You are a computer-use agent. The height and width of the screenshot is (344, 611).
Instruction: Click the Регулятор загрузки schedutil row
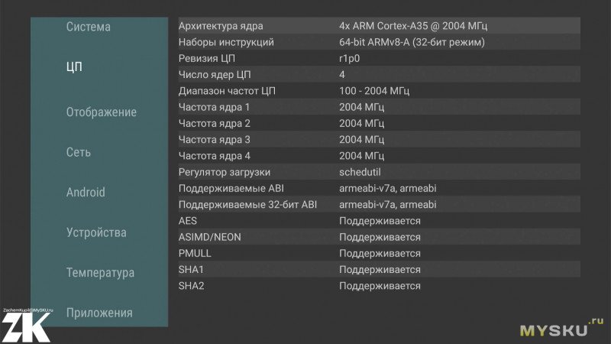pyautogui.click(x=379, y=172)
